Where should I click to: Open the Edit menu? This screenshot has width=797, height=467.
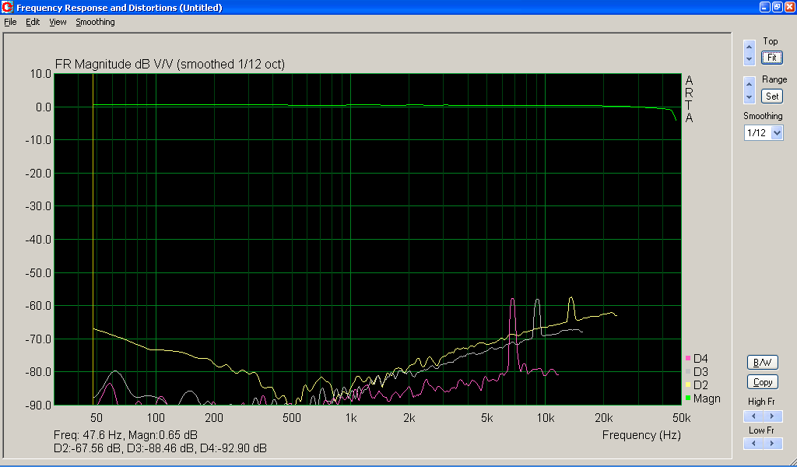pyautogui.click(x=33, y=22)
